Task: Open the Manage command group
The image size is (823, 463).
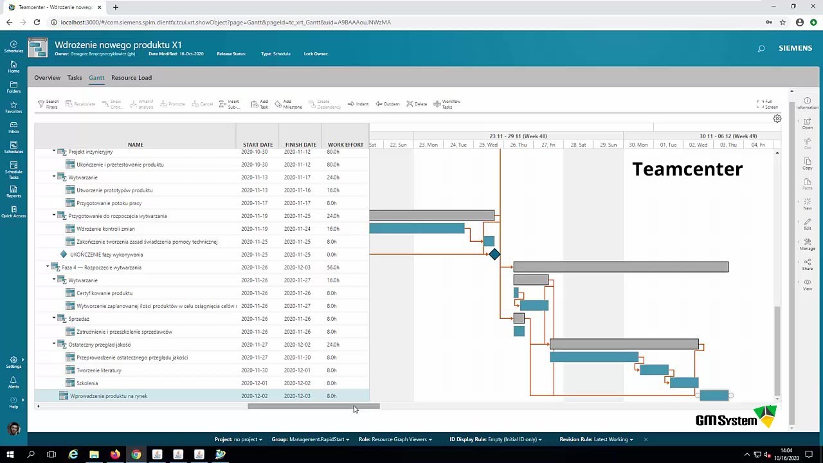Action: (x=808, y=244)
